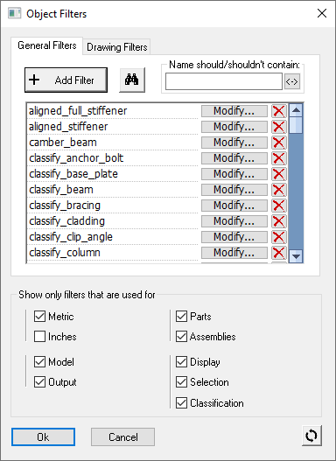Select the General Filters tab
Screen dimensions: 336x461
47,45
